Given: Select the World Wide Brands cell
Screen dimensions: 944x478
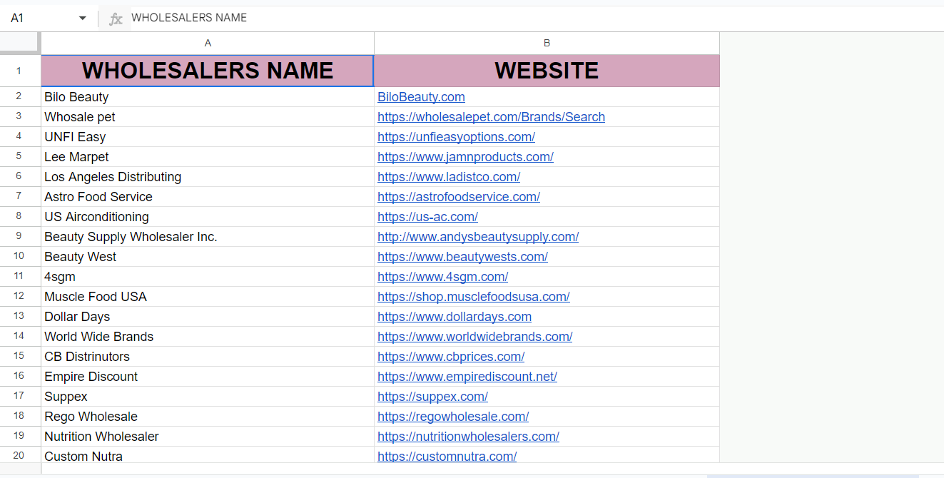Looking at the screenshot, I should 208,337.
